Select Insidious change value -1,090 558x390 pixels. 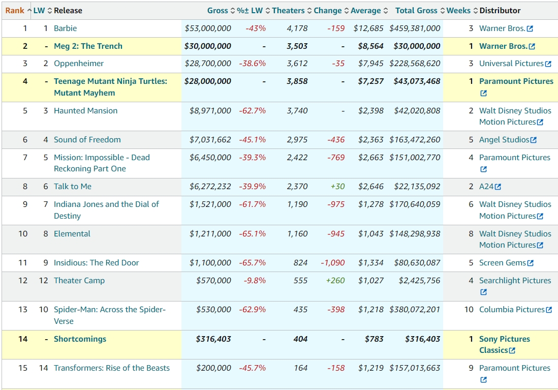333,262
